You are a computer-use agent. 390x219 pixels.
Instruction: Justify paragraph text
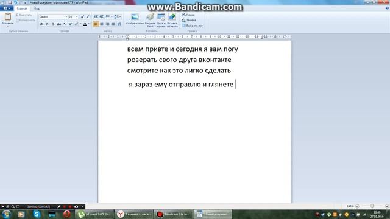click(113, 24)
